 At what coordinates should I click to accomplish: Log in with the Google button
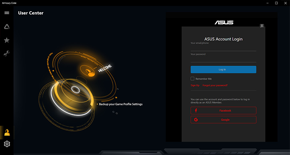[223, 120]
